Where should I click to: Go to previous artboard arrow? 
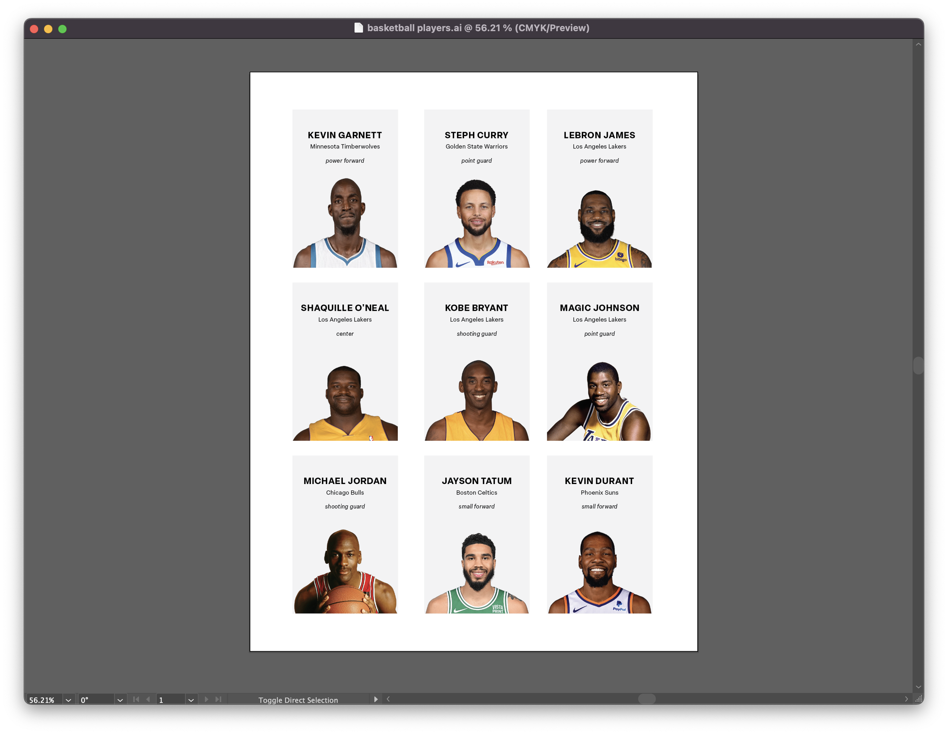coord(148,699)
